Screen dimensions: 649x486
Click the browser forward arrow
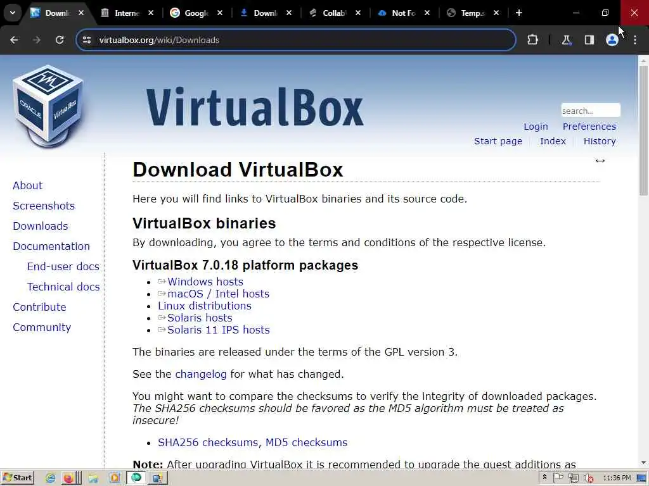pos(37,40)
